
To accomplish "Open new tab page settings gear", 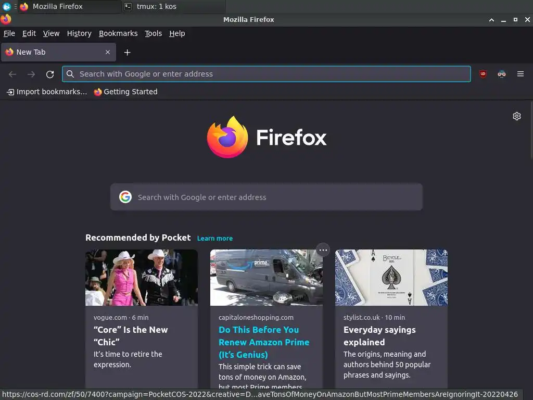I will pyautogui.click(x=517, y=116).
